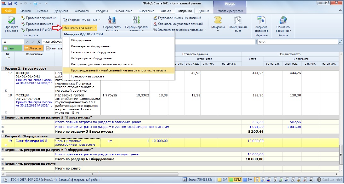Click the horizontal scrollbar thumb

tap(92, 174)
